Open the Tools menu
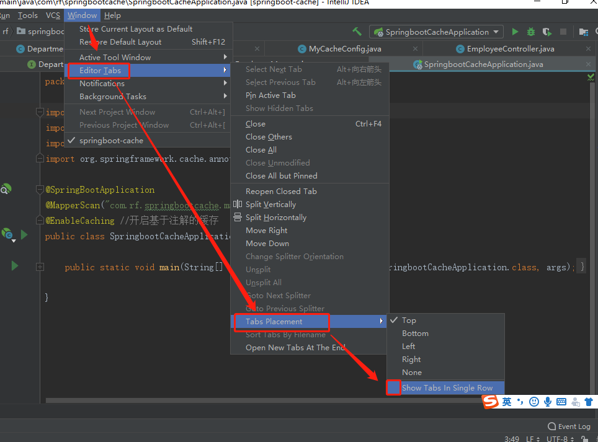598x442 pixels. coord(28,15)
